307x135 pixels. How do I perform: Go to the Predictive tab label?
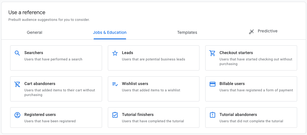click(267, 31)
